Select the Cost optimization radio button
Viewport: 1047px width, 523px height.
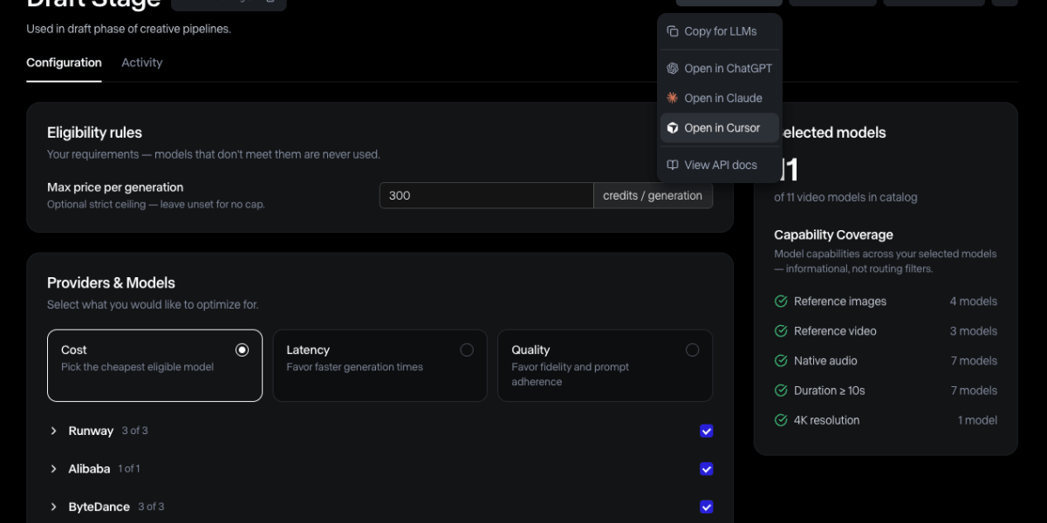coord(242,350)
